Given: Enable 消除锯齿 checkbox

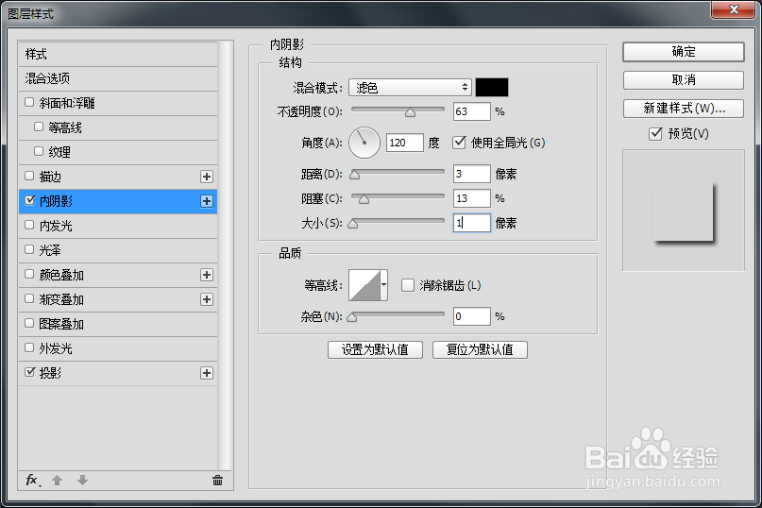Looking at the screenshot, I should click(408, 285).
